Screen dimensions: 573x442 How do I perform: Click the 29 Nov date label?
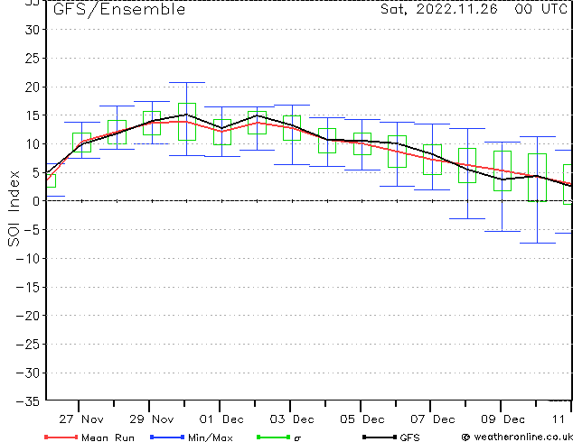151,419
